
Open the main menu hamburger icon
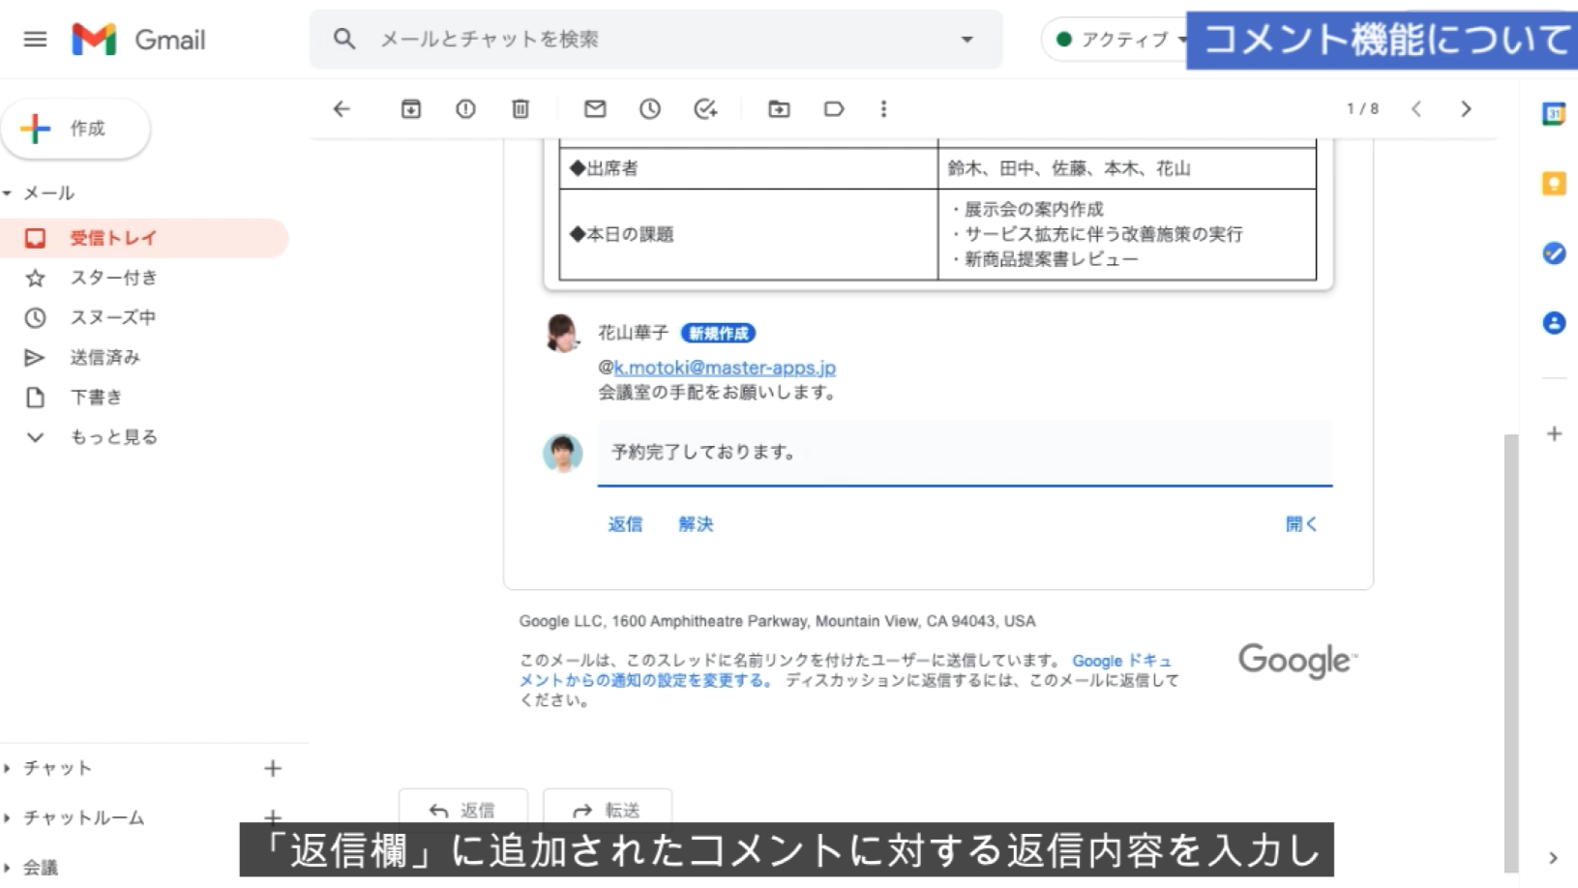pos(35,40)
